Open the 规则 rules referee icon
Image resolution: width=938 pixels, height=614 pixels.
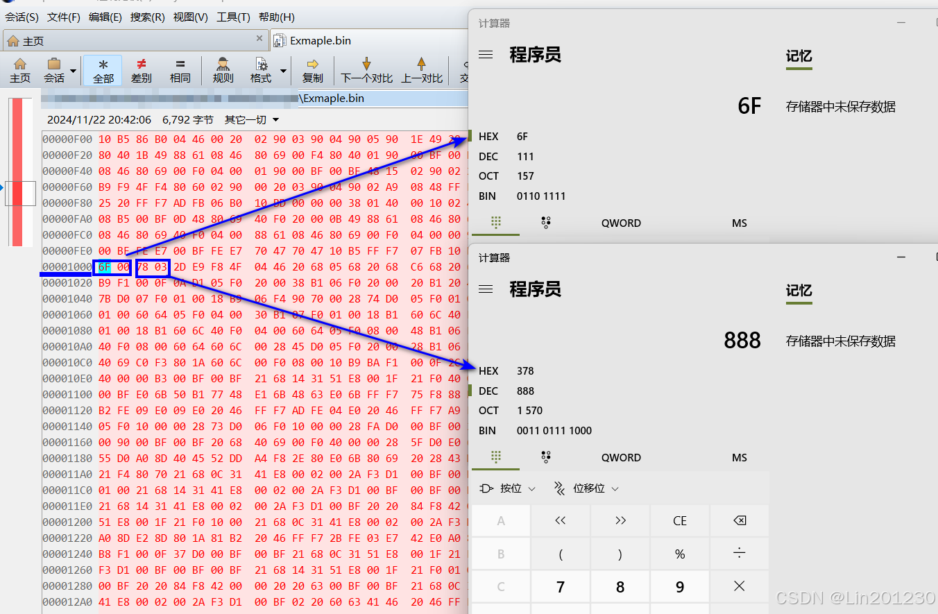coord(223,70)
